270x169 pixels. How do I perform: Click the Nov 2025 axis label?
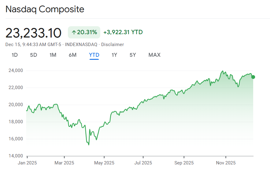click(225, 163)
